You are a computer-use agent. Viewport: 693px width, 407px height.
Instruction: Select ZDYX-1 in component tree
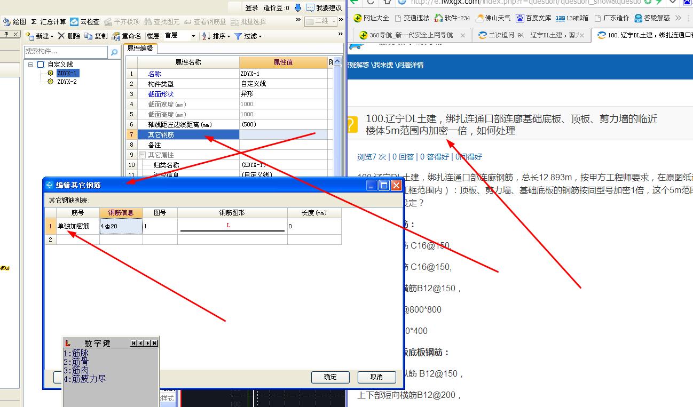pos(67,73)
